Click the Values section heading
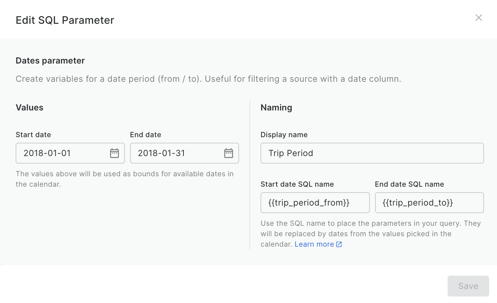This screenshot has height=303, width=497. 29,108
